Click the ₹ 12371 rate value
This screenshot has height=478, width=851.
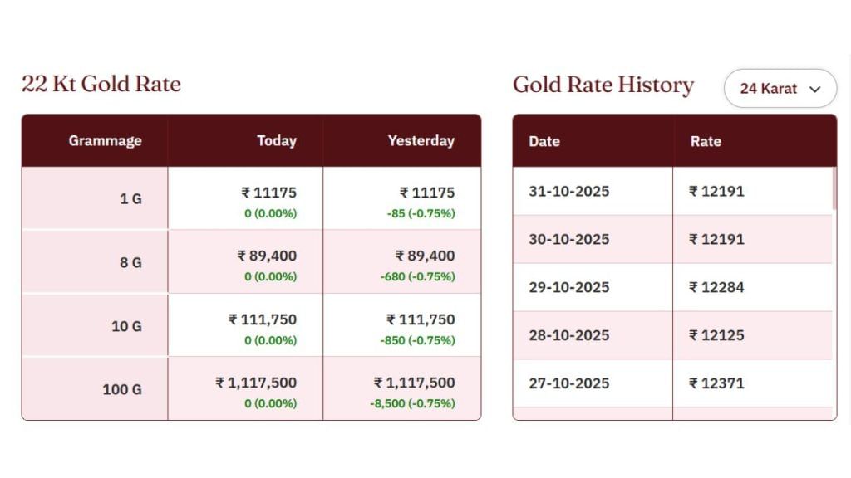tap(716, 383)
